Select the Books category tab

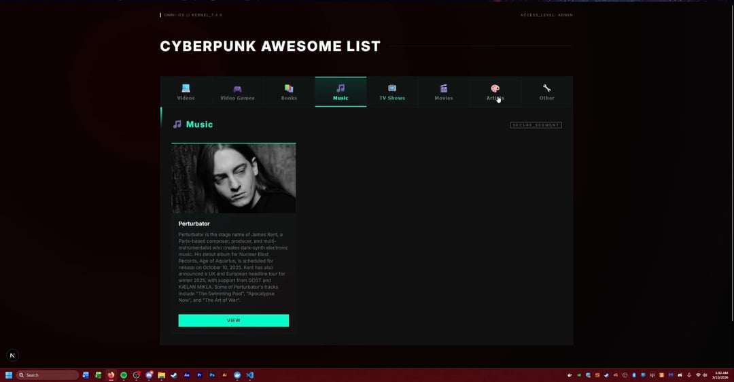(x=289, y=92)
